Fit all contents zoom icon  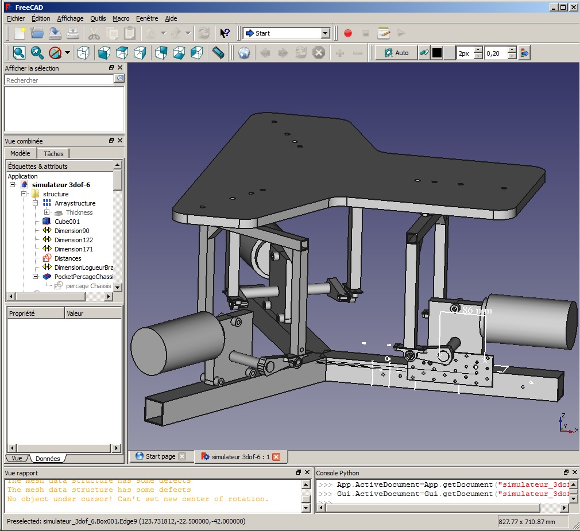(x=19, y=53)
